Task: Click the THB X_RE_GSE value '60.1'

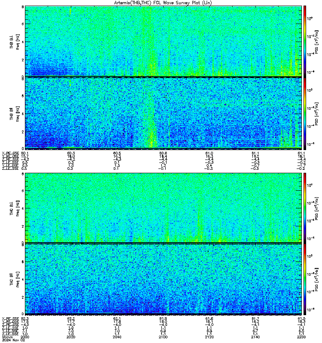Action: pos(25,153)
